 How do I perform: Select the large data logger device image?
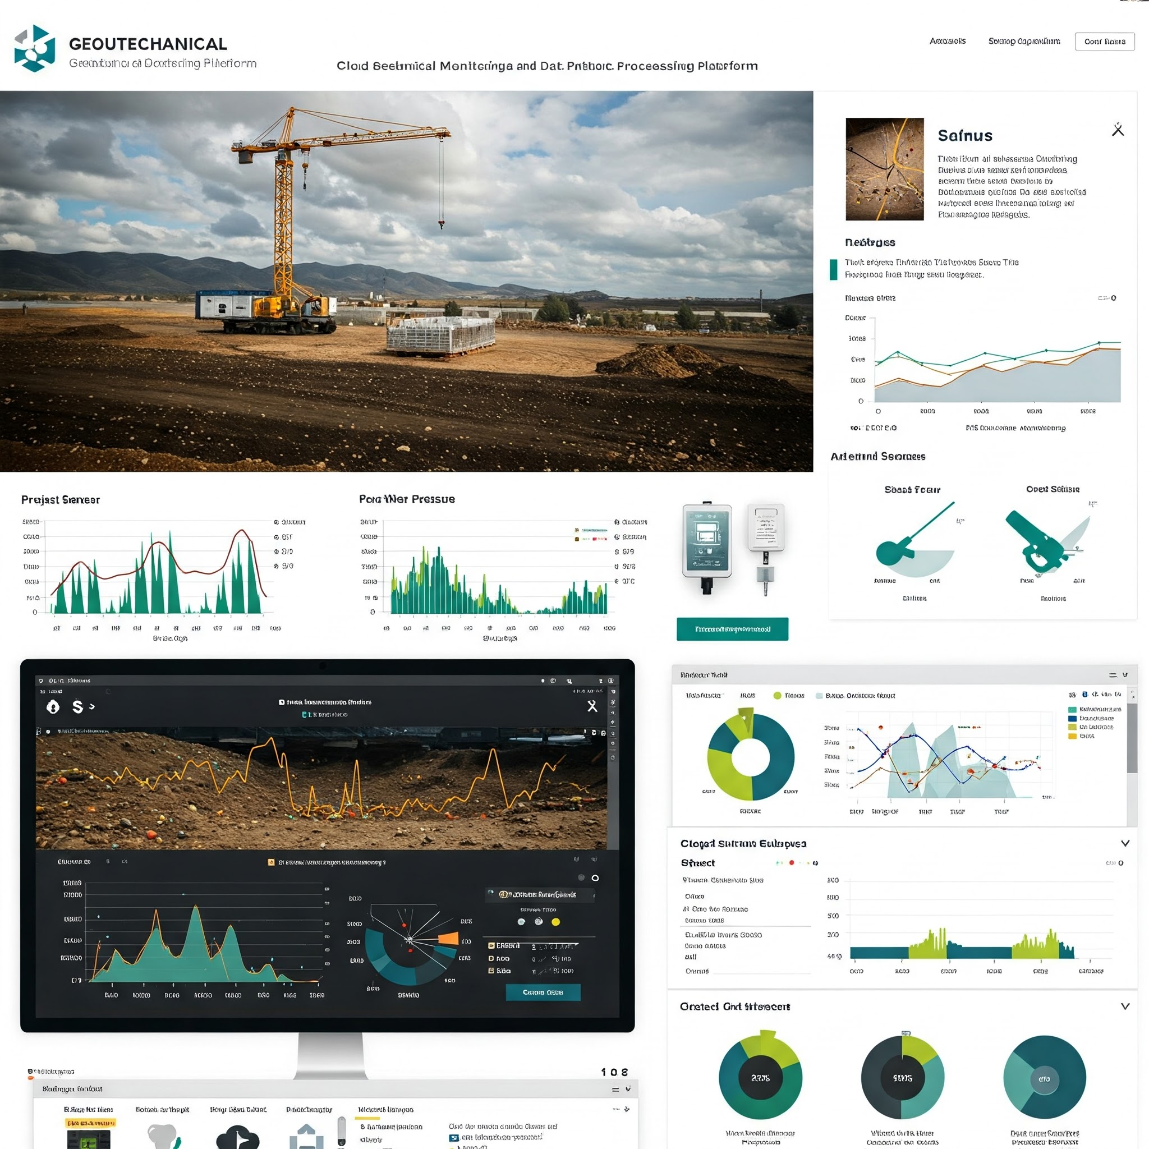[707, 547]
